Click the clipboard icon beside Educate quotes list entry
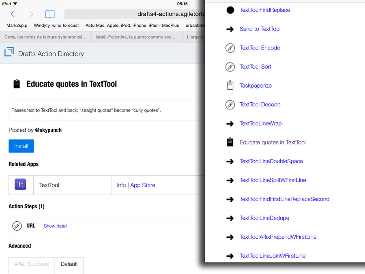Screen dimensions: 365x274 tap(230, 142)
